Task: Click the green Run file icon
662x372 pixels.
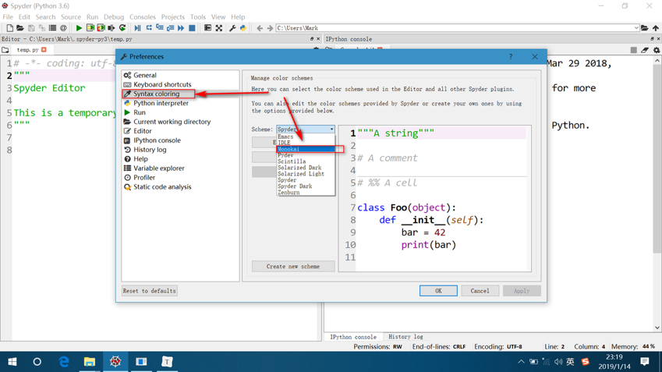Action: pos(79,28)
